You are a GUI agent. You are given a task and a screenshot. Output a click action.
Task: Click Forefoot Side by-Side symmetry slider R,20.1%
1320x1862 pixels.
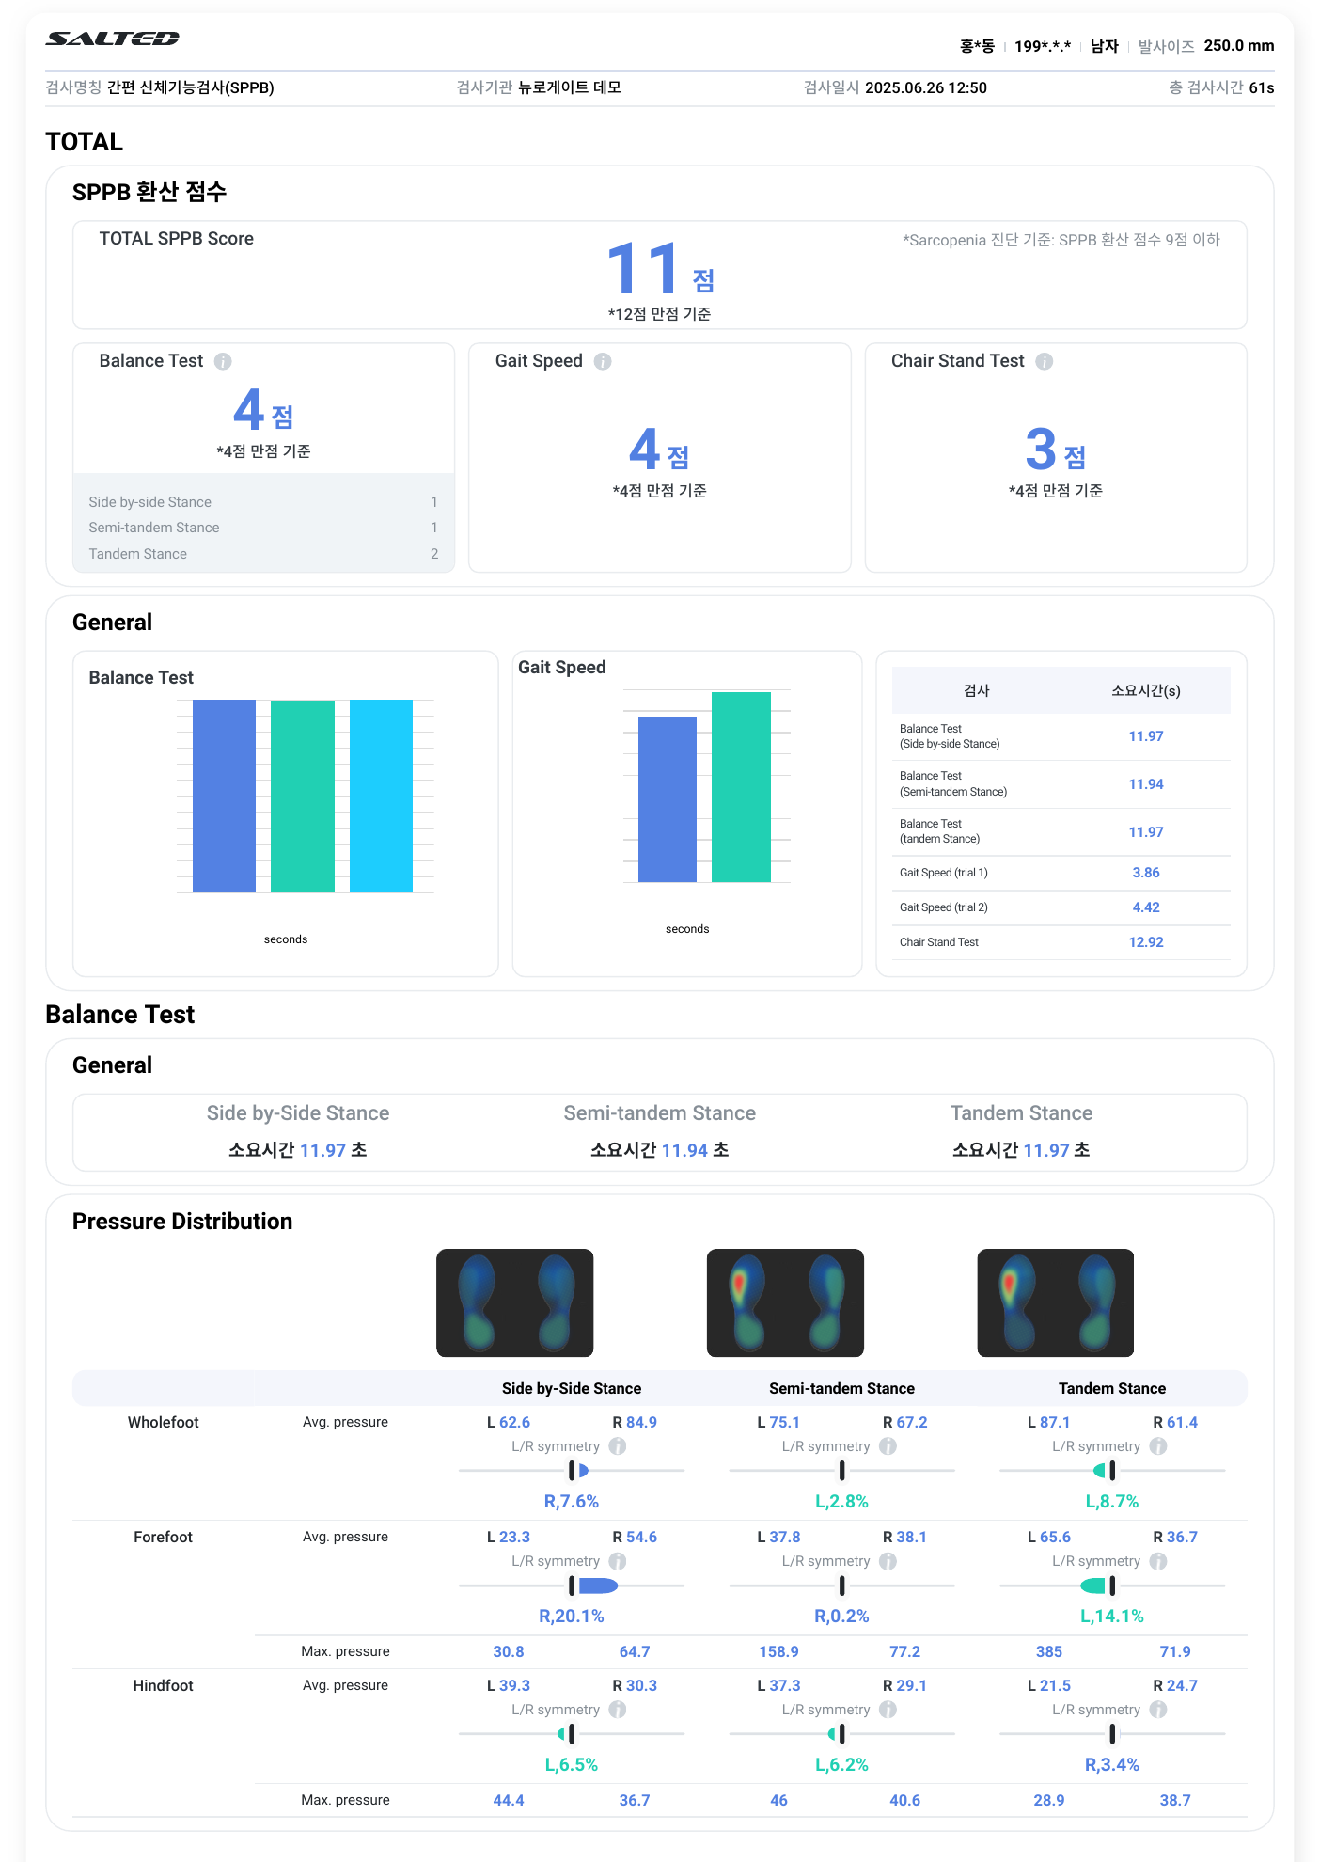tap(572, 1586)
